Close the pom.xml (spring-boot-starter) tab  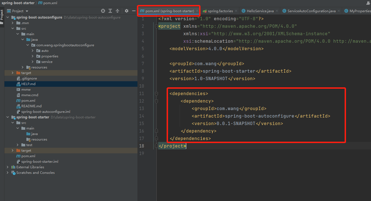[x=197, y=11]
